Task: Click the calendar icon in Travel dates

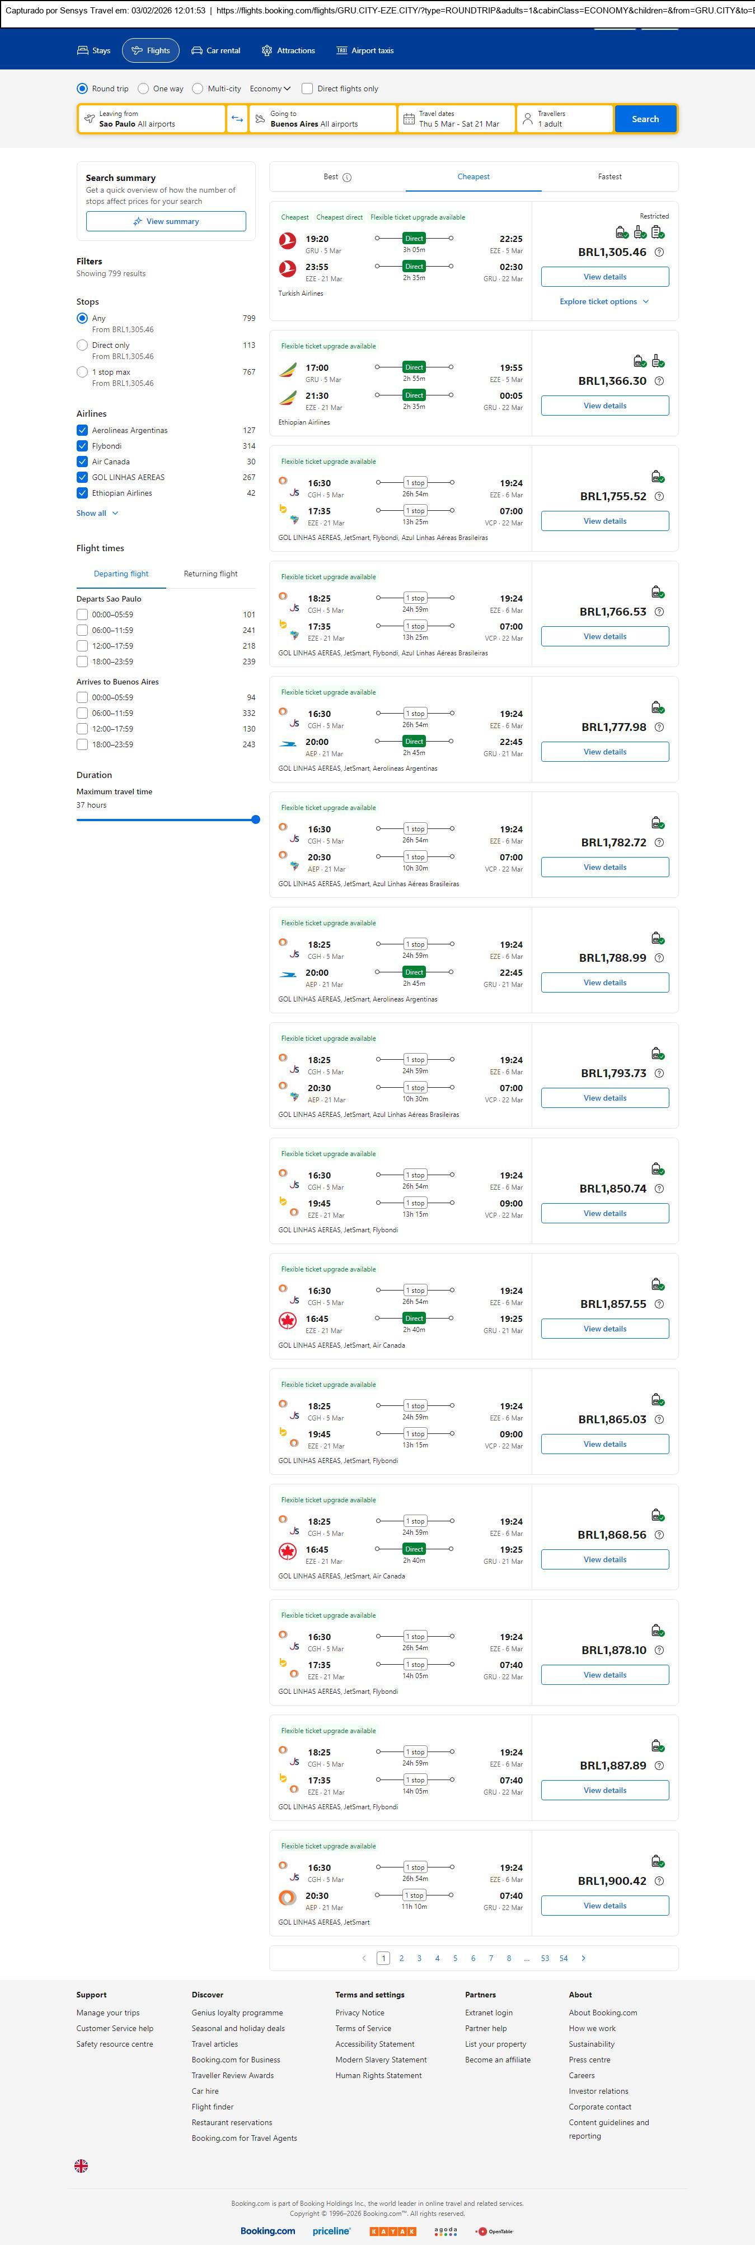Action: coord(409,119)
